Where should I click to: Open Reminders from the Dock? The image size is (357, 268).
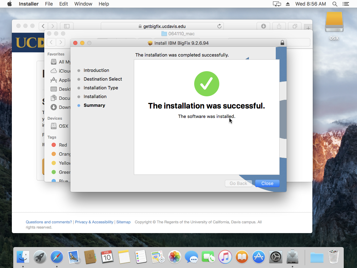pos(141,257)
